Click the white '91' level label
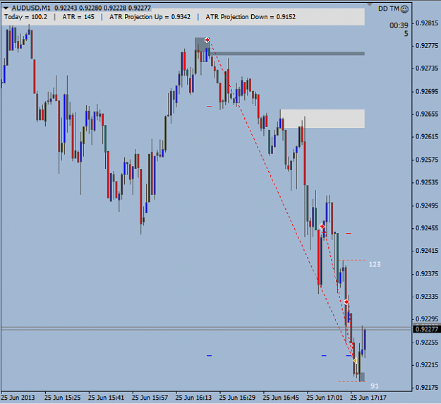The image size is (441, 404). pos(375,386)
